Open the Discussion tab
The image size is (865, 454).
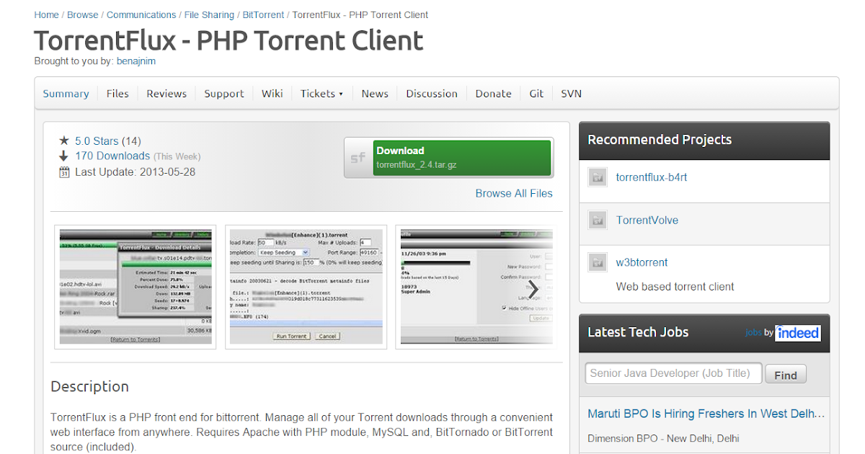click(432, 94)
